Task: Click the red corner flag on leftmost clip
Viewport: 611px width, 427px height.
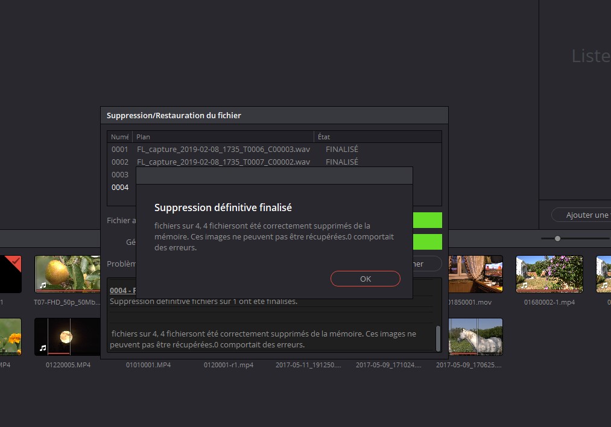Action: (x=15, y=261)
